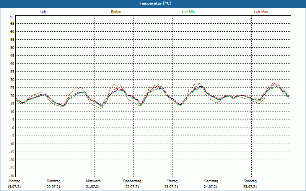The height and width of the screenshot is (191, 306).
Task: Click the date 24.07.21
Action: click(211, 187)
